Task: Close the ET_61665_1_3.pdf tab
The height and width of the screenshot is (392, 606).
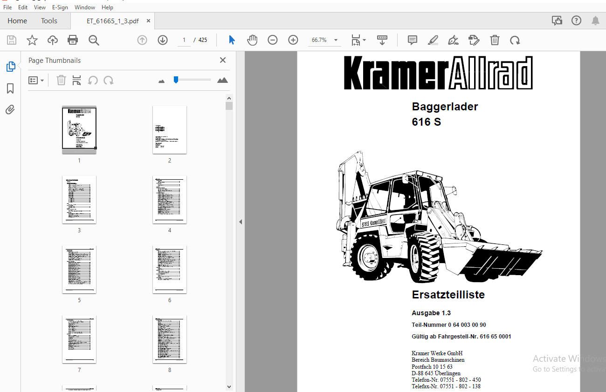Action: [148, 21]
